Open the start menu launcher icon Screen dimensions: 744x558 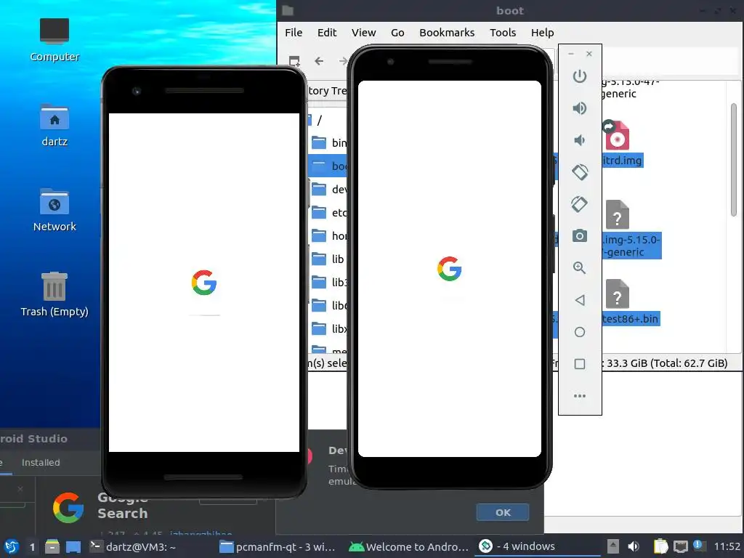click(x=12, y=546)
